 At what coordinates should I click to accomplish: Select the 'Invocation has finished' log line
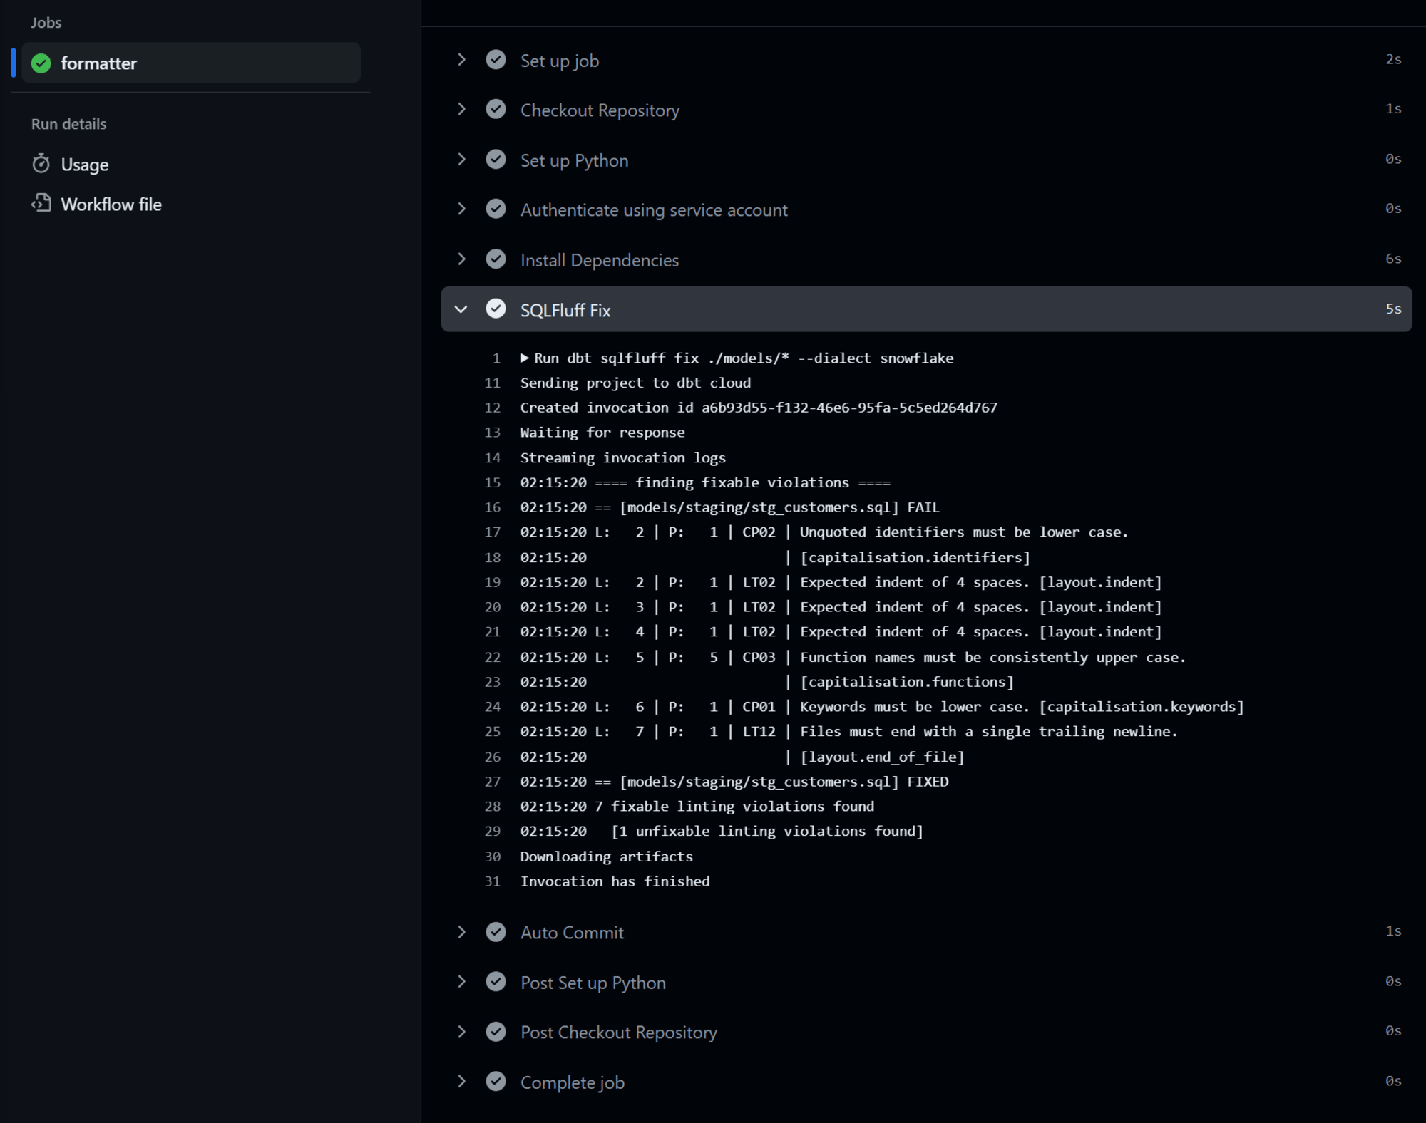tap(615, 881)
